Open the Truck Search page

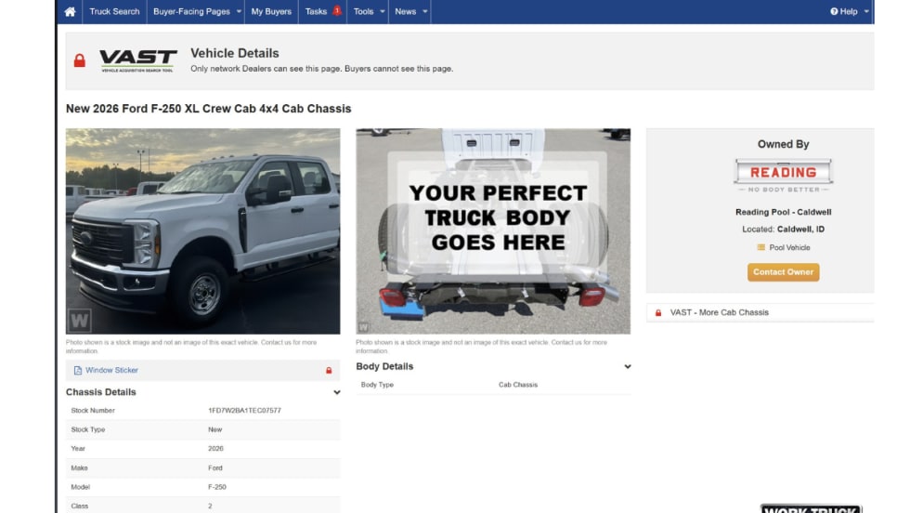[114, 12]
